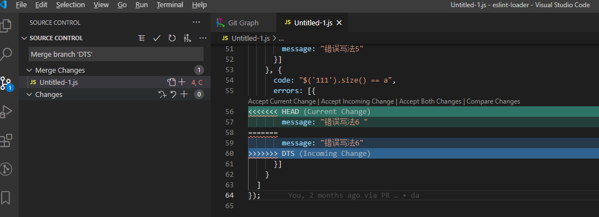
Task: Switch to the Git Graph tab
Action: (243, 23)
